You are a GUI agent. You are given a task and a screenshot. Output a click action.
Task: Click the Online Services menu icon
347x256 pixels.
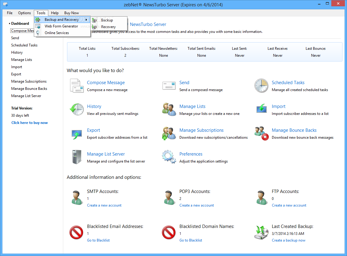(x=38, y=33)
